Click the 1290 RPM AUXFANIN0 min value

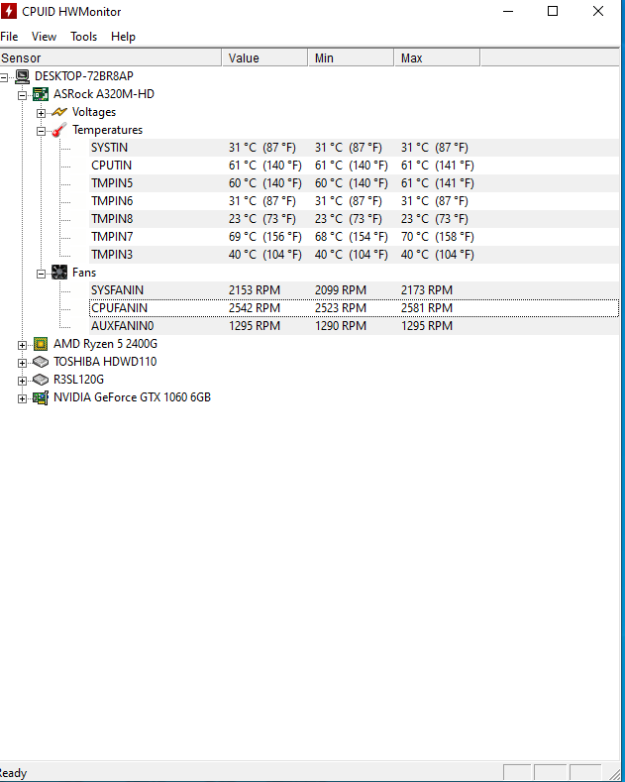pos(341,326)
